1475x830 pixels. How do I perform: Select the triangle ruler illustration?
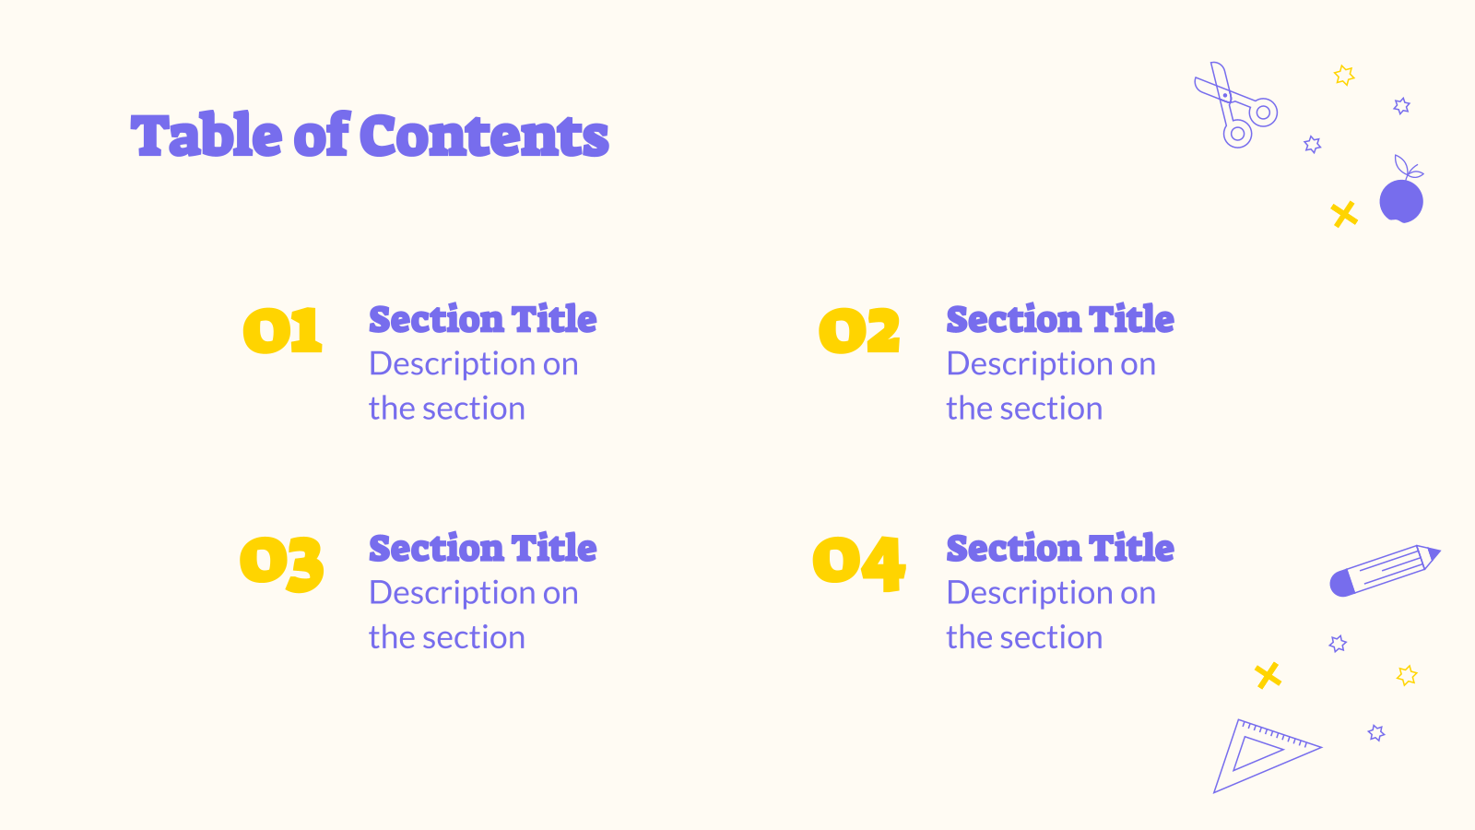(x=1268, y=755)
